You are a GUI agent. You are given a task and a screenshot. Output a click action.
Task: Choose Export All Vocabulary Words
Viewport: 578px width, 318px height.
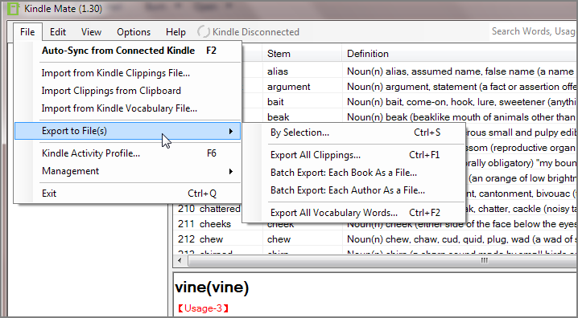coord(354,213)
